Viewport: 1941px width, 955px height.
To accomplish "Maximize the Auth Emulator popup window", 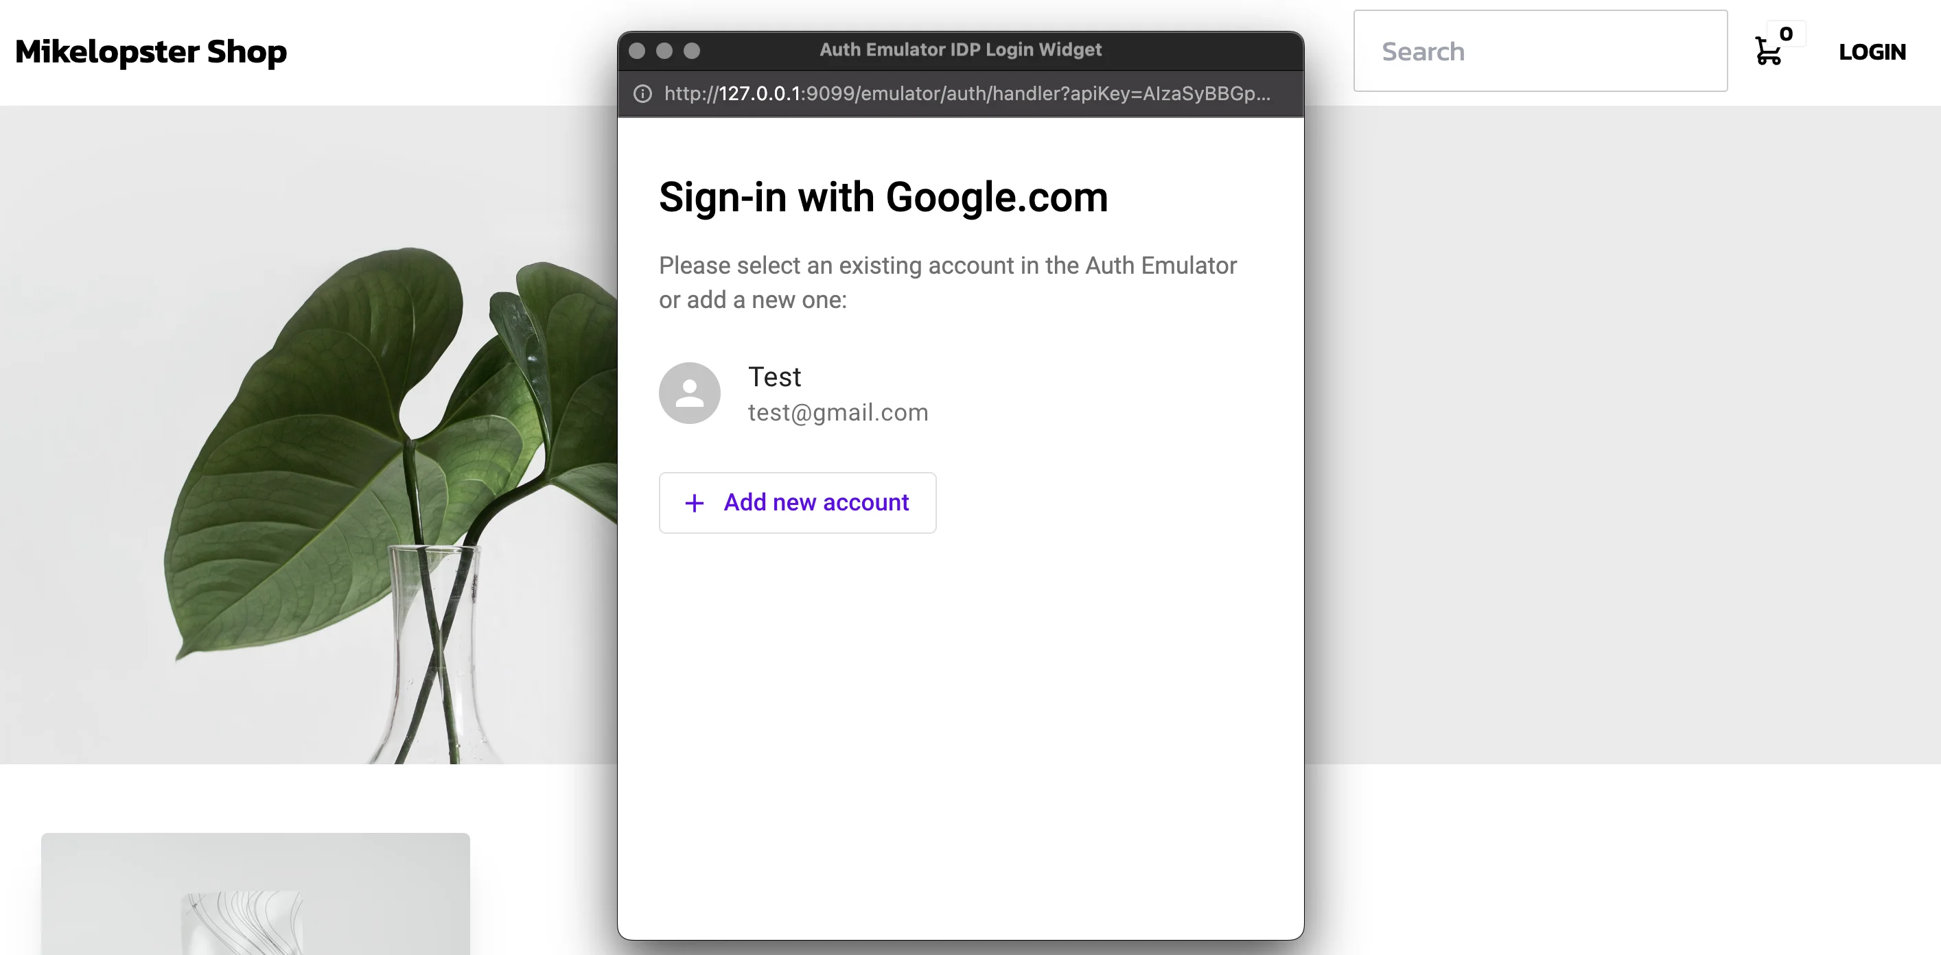I will point(692,51).
